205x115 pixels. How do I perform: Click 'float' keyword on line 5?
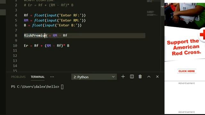[39, 20]
